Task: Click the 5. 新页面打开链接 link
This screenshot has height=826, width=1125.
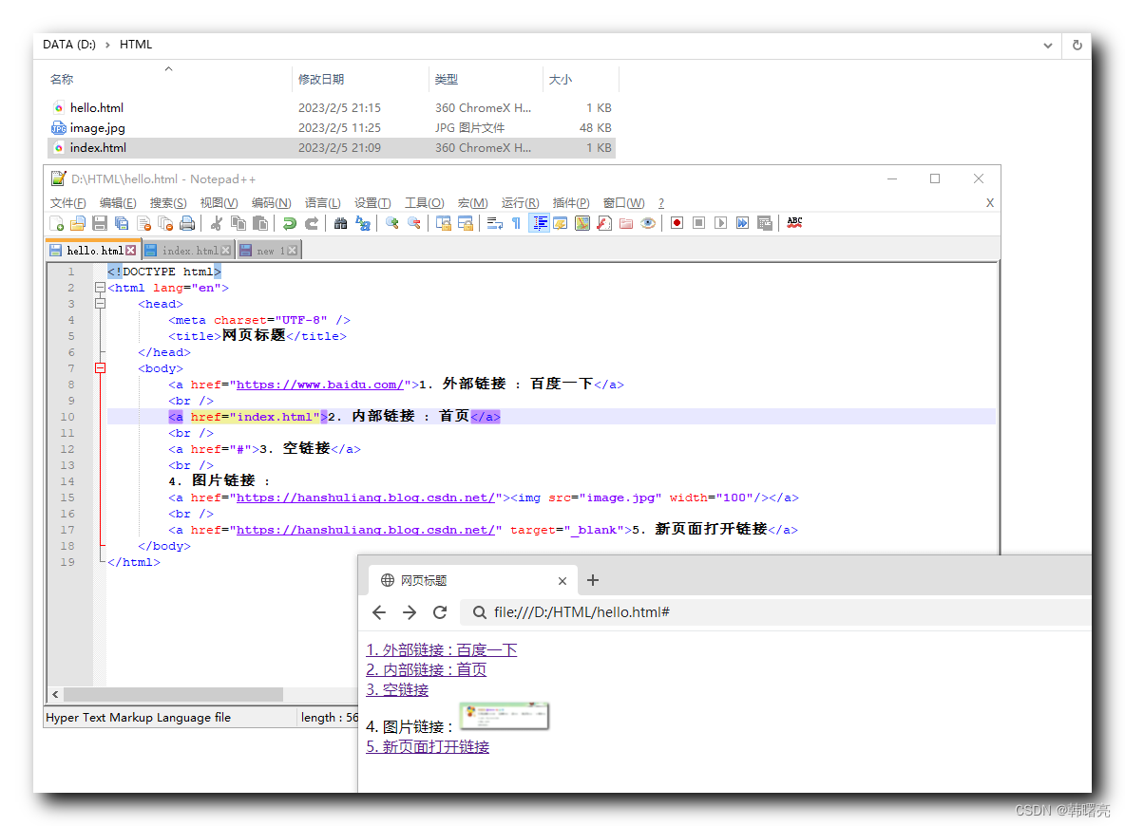Action: (428, 746)
